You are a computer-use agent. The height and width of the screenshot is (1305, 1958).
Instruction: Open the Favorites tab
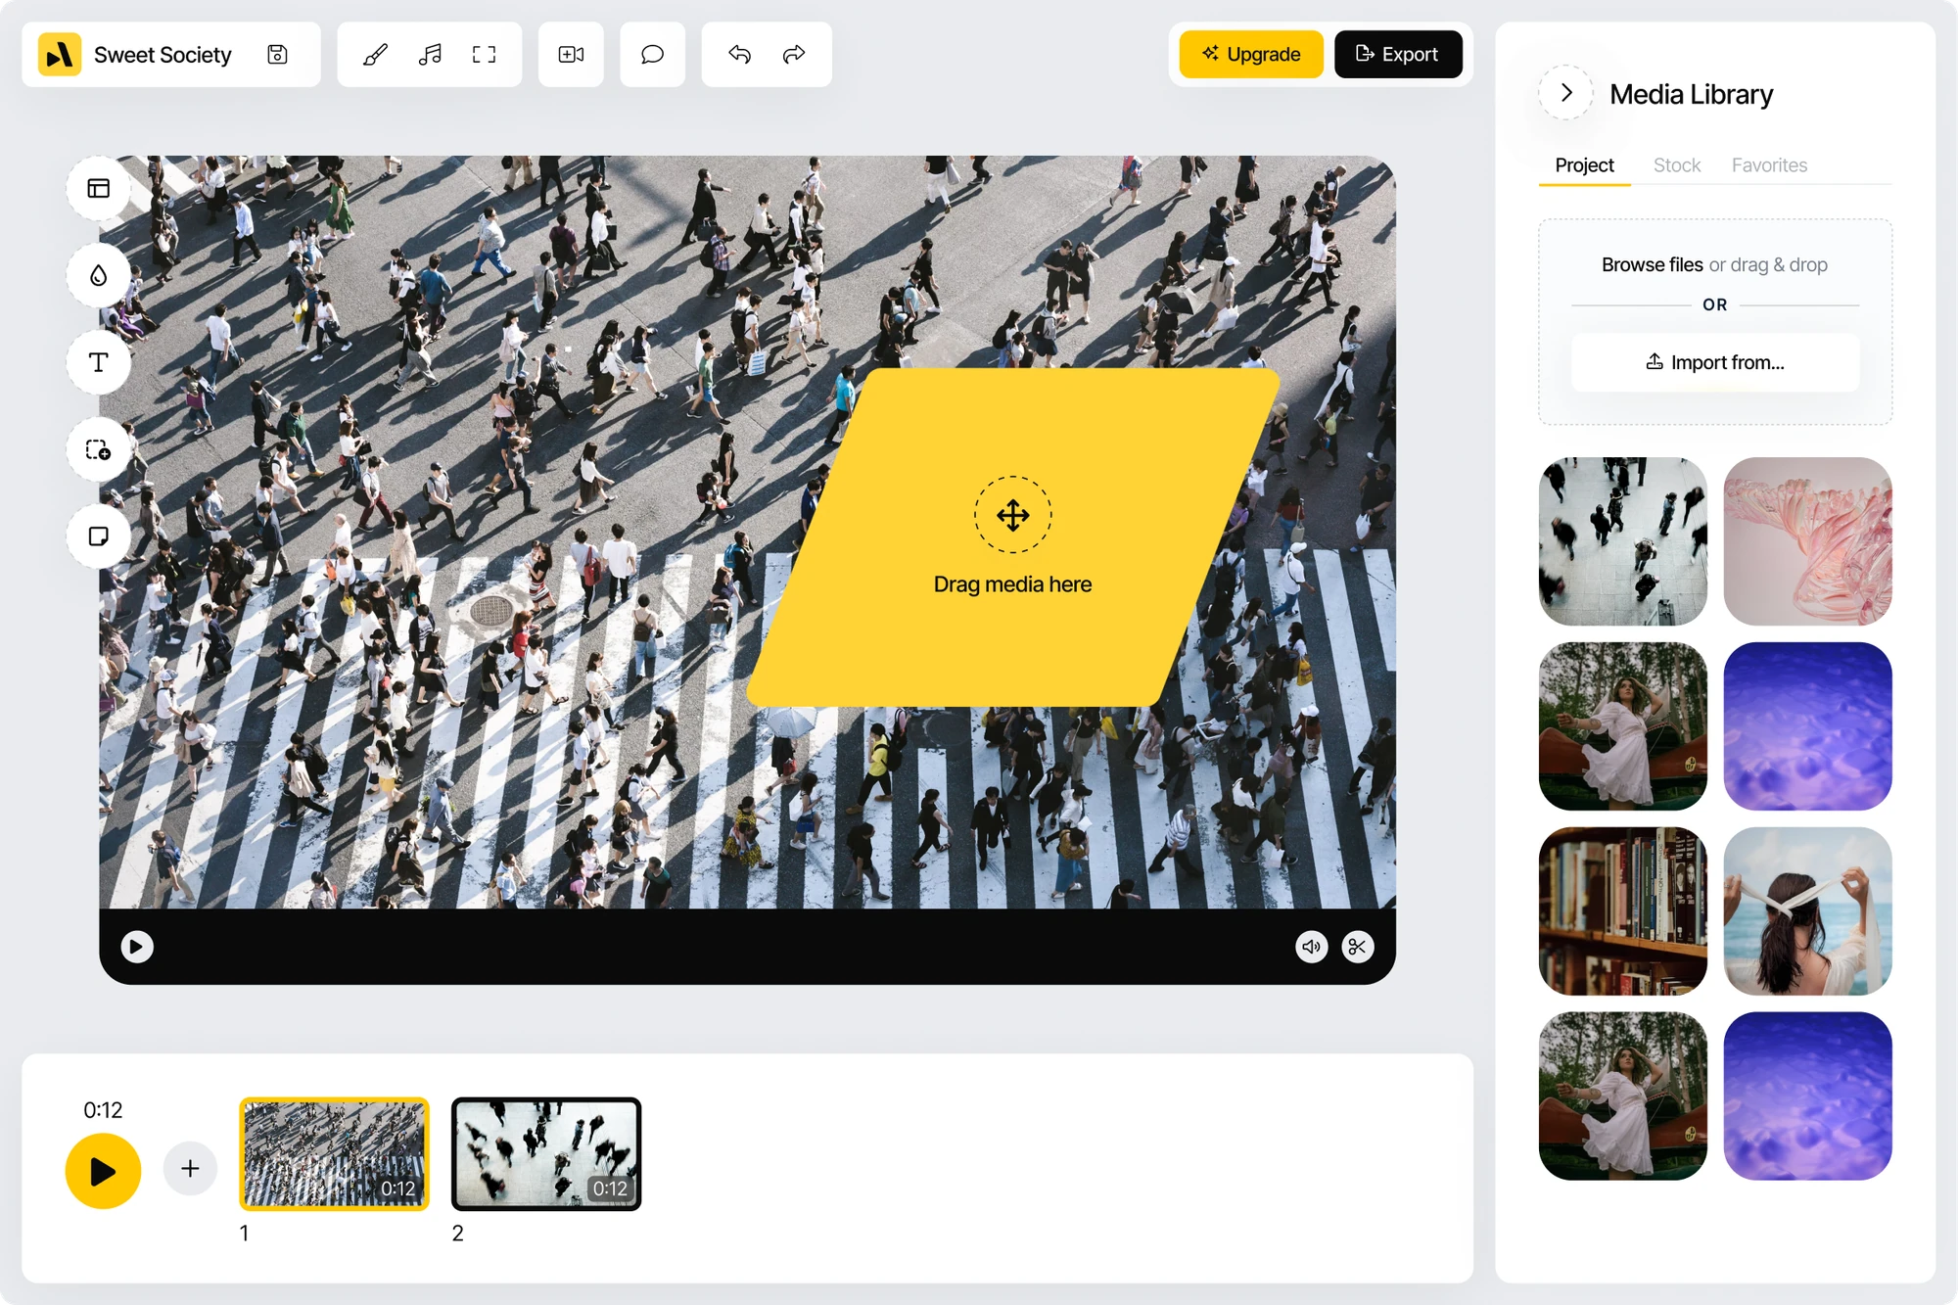(1769, 165)
